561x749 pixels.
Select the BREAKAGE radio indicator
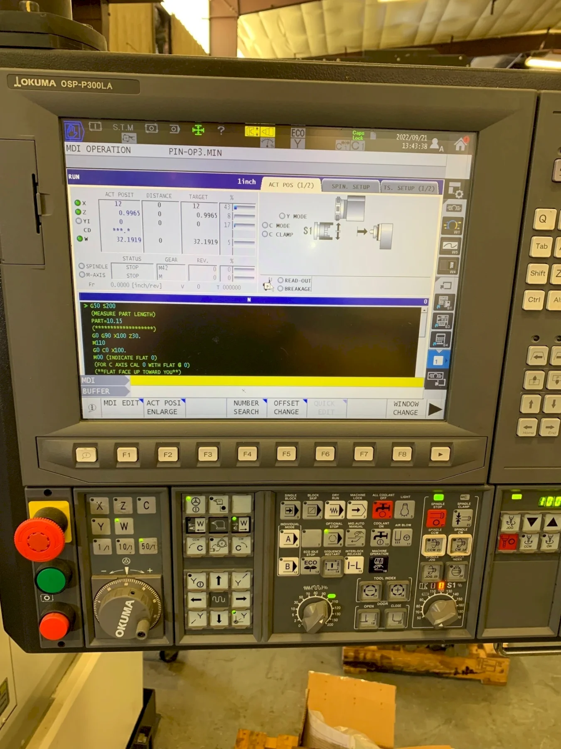(280, 288)
